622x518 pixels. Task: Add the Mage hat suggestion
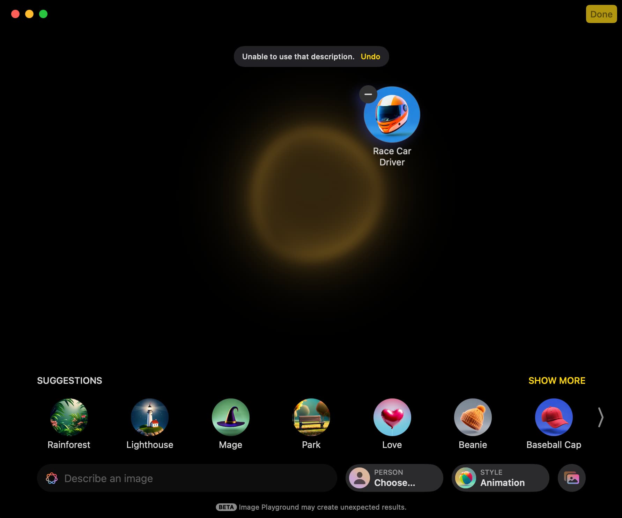[x=231, y=417]
